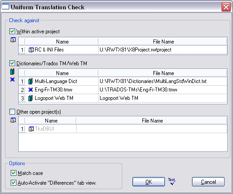This screenshot has height=194, width=233.
Task: Click the project icon beside Other open projects list
Action: click(x=13, y=120)
